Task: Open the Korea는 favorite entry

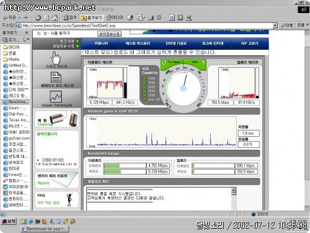Action: (x=15, y=175)
